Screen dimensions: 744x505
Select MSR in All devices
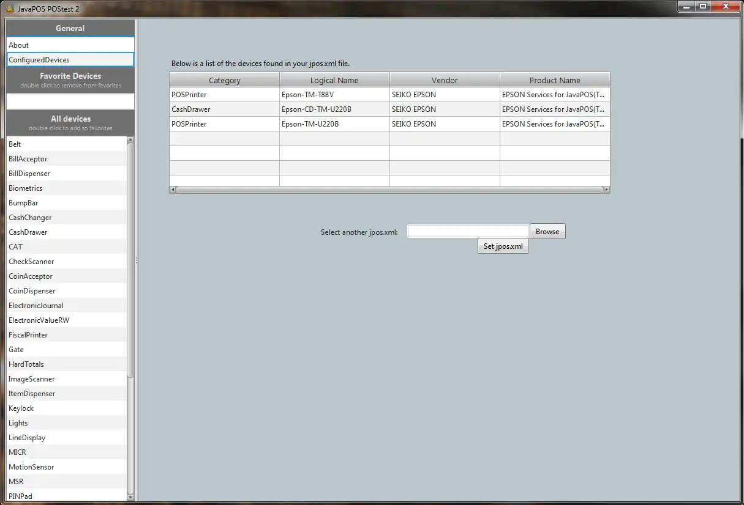(x=66, y=482)
